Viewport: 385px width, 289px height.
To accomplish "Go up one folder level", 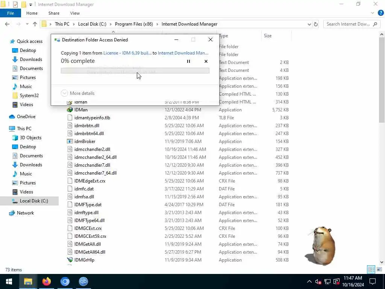I will point(35,24).
